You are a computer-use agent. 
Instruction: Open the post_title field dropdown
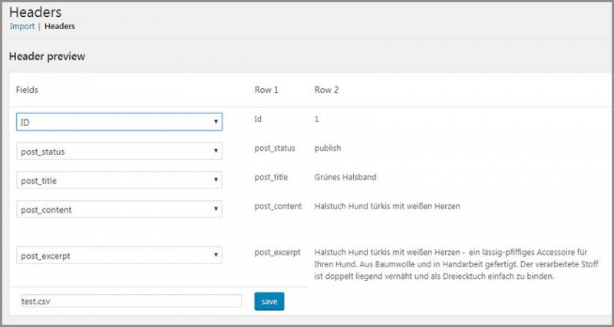[x=119, y=180]
